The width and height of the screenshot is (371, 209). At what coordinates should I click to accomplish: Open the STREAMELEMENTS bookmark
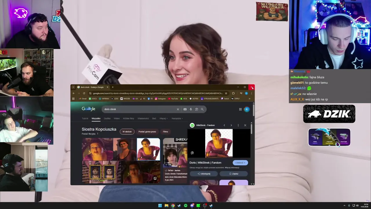210,99
